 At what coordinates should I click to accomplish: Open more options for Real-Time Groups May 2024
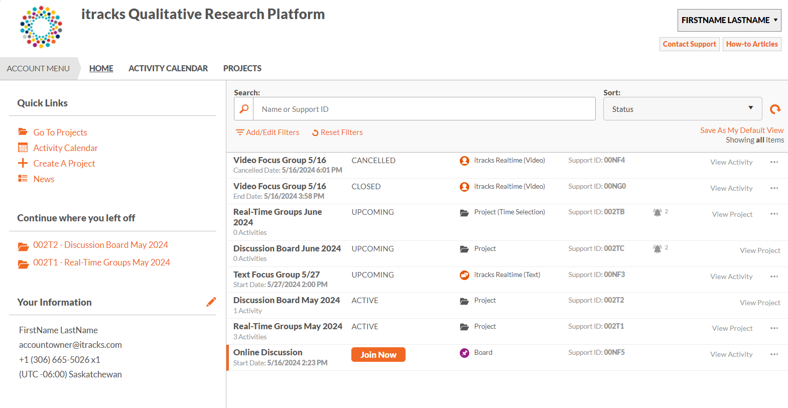(x=774, y=328)
